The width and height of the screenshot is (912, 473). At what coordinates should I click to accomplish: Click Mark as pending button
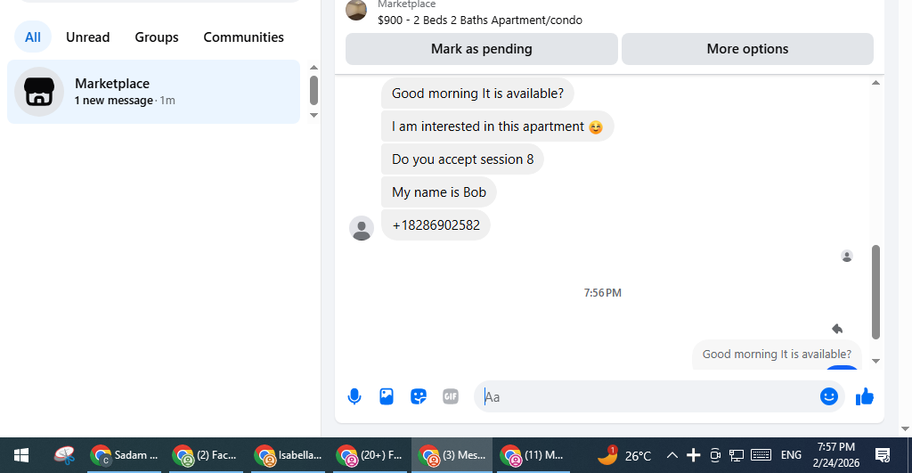pyautogui.click(x=482, y=49)
